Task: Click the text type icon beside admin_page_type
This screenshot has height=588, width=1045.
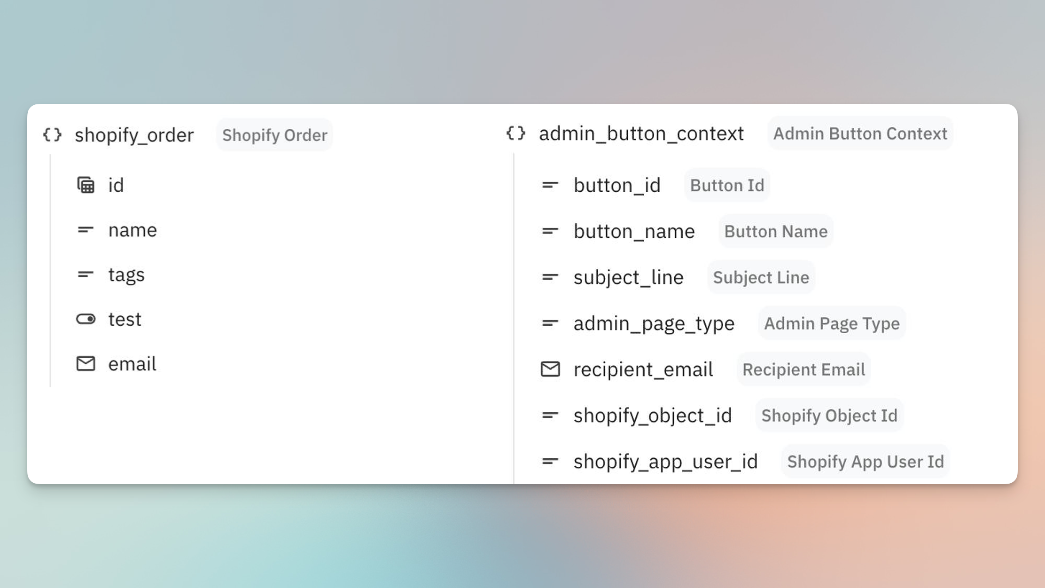Action: coord(550,323)
